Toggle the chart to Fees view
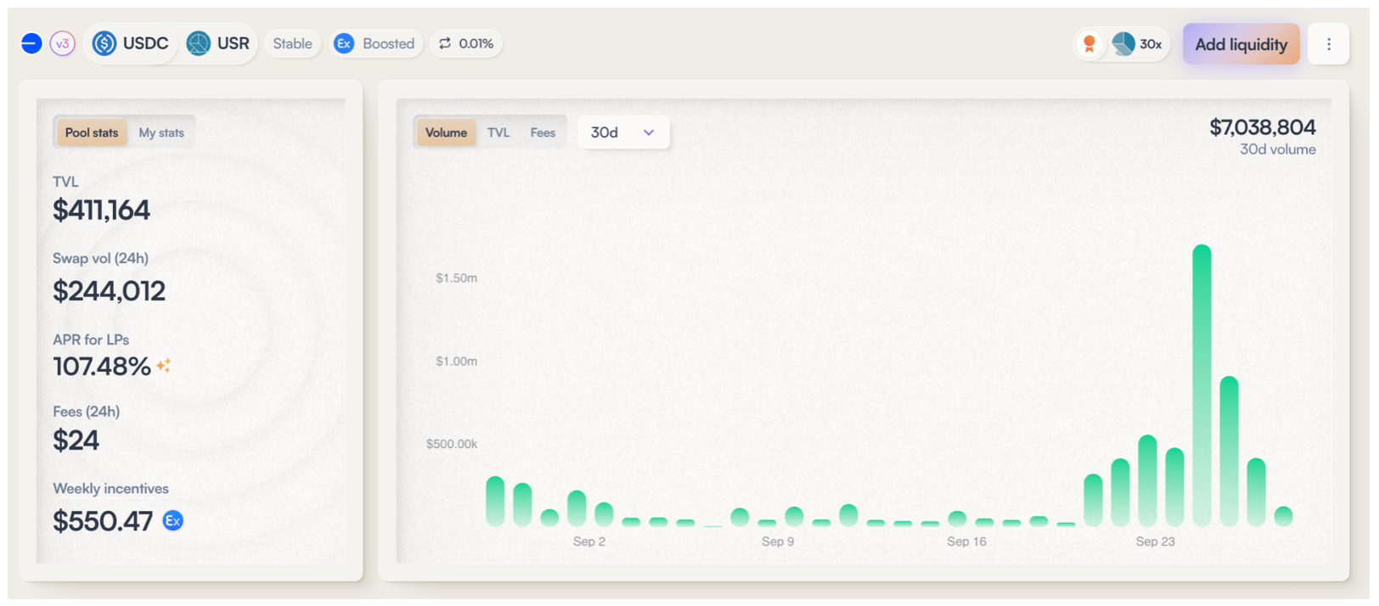 tap(543, 132)
